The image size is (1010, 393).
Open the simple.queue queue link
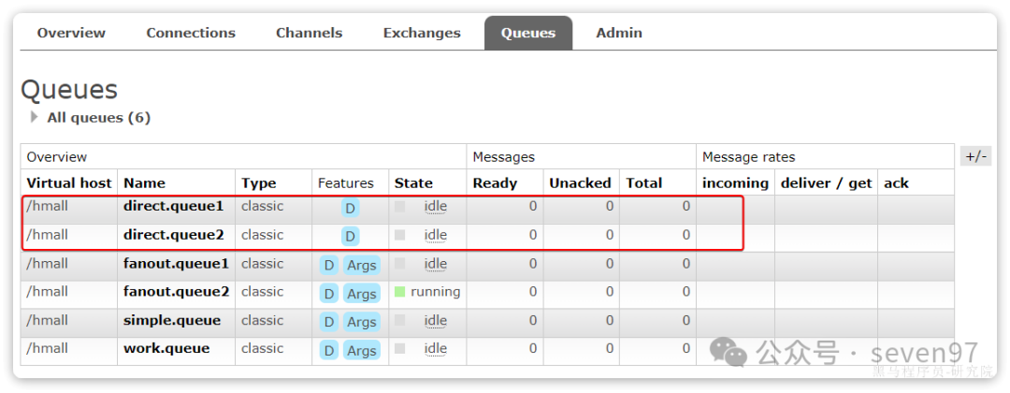172,320
